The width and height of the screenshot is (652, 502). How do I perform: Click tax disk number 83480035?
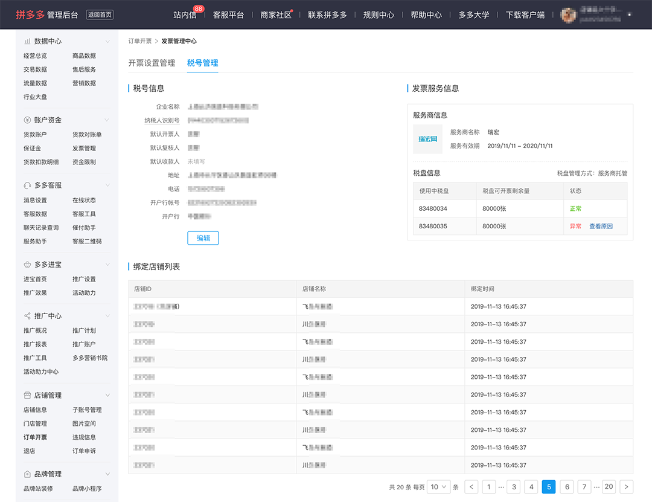pos(433,226)
